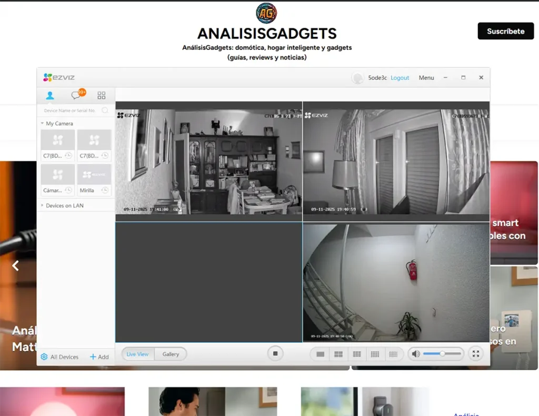Stop all live video streams

click(x=275, y=354)
